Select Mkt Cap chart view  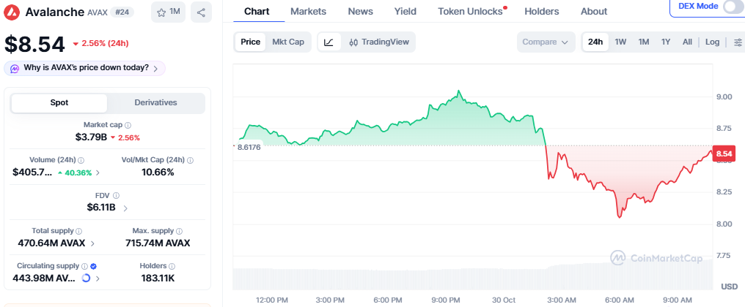click(288, 42)
